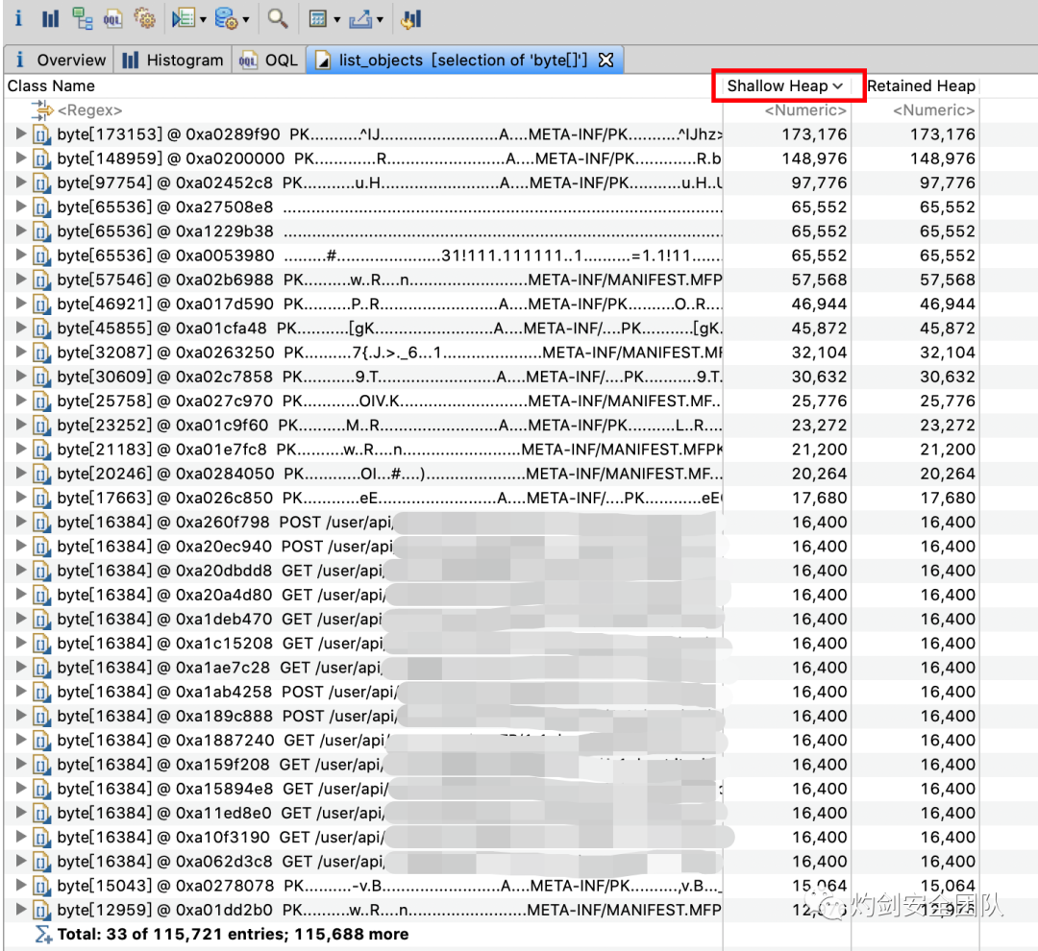Click the Total: 33 of 115,721 entries row
The width and height of the screenshot is (1038, 951).
coord(233,935)
